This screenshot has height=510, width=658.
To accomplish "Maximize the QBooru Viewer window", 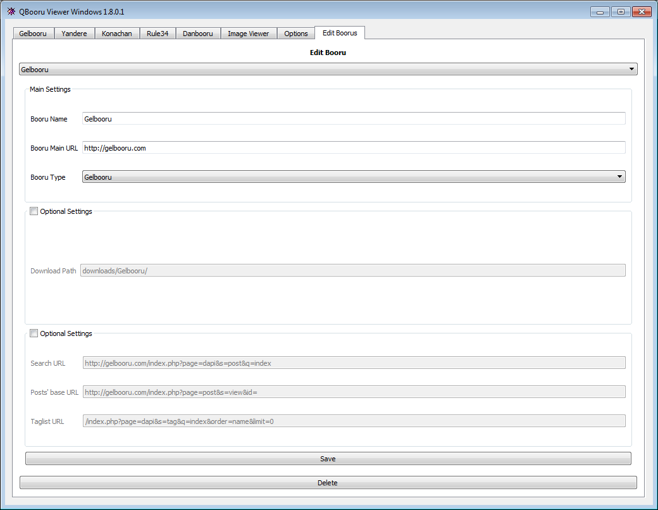I will 621,12.
